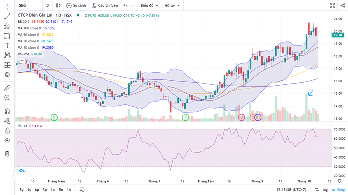Click the green market status dot
The width and height of the screenshot is (348, 195).
click(x=78, y=15)
